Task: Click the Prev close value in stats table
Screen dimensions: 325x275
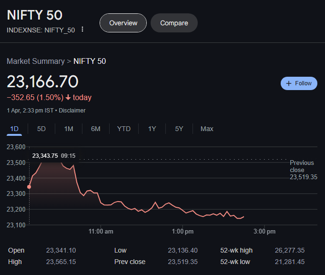Action: [x=183, y=262]
